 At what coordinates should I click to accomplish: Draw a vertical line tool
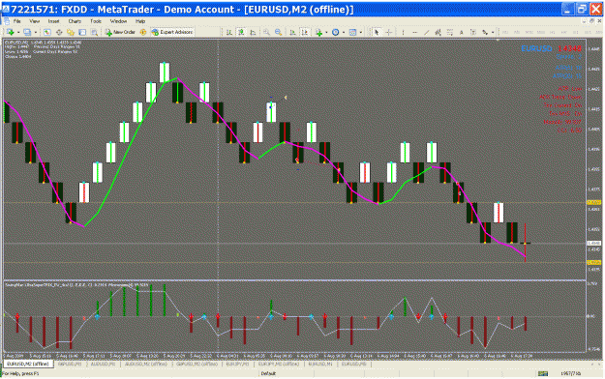404,32
